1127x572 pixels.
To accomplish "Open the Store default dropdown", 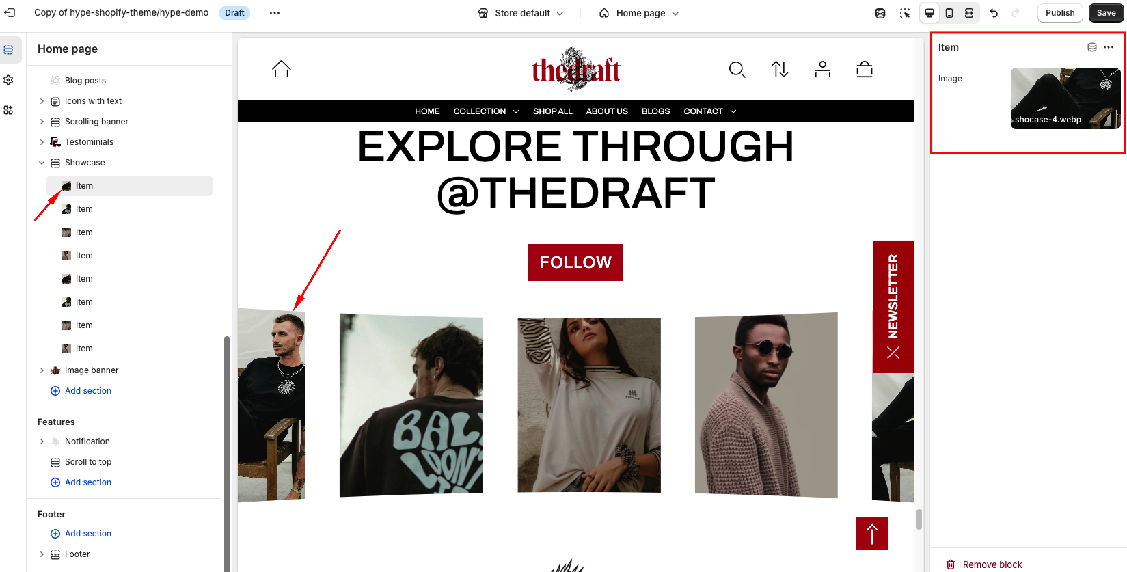I will (521, 13).
